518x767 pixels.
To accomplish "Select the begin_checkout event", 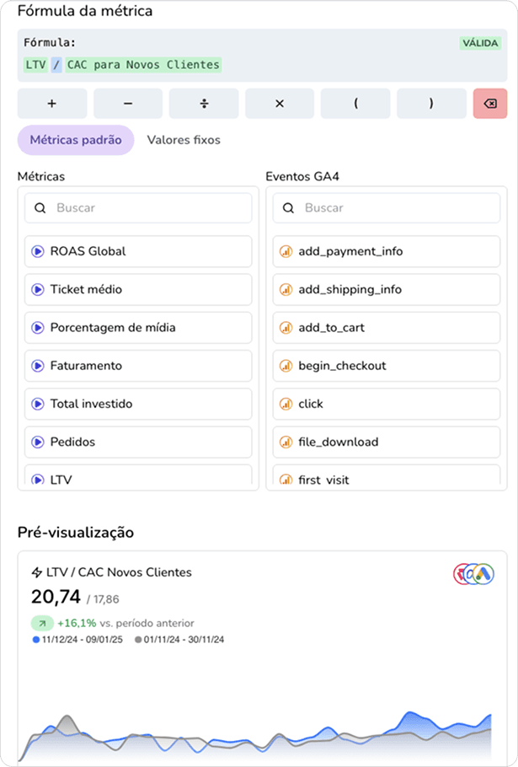I will click(387, 366).
